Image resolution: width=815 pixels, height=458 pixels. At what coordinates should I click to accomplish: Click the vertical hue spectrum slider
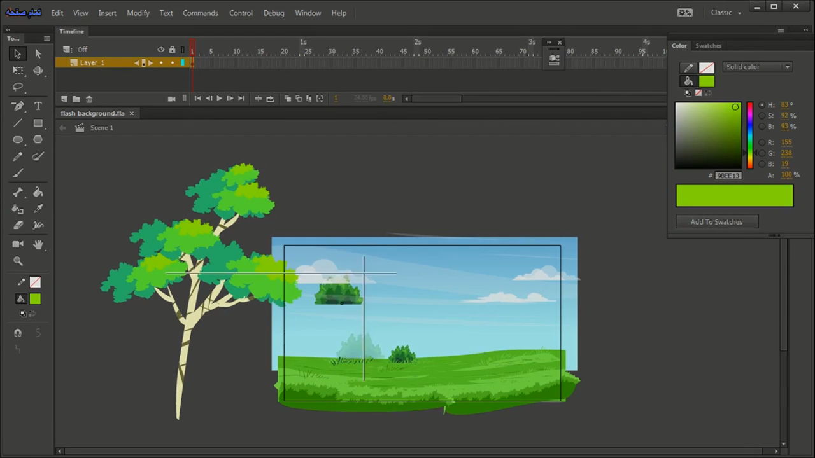coord(749,135)
